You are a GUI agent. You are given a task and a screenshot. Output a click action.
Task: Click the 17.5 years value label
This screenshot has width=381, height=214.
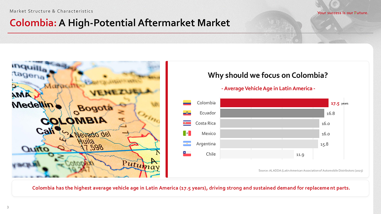[x=338, y=103]
